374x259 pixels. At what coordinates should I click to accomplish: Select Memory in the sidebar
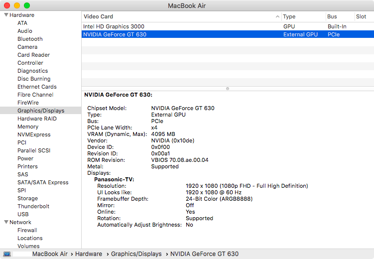[28, 127]
